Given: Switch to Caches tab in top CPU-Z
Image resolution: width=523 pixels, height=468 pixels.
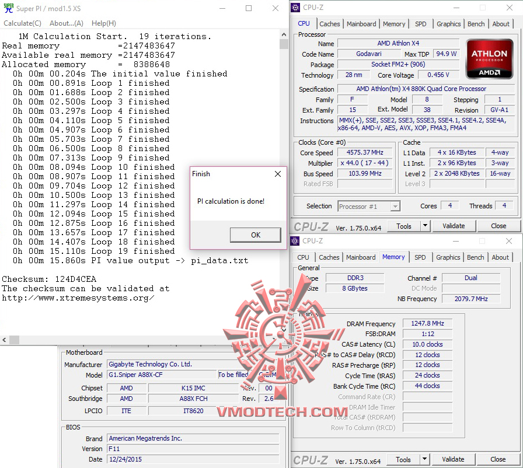Looking at the screenshot, I should [x=329, y=24].
